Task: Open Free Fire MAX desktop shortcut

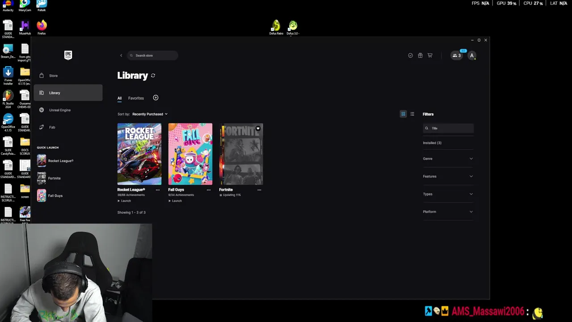Action: tap(25, 215)
